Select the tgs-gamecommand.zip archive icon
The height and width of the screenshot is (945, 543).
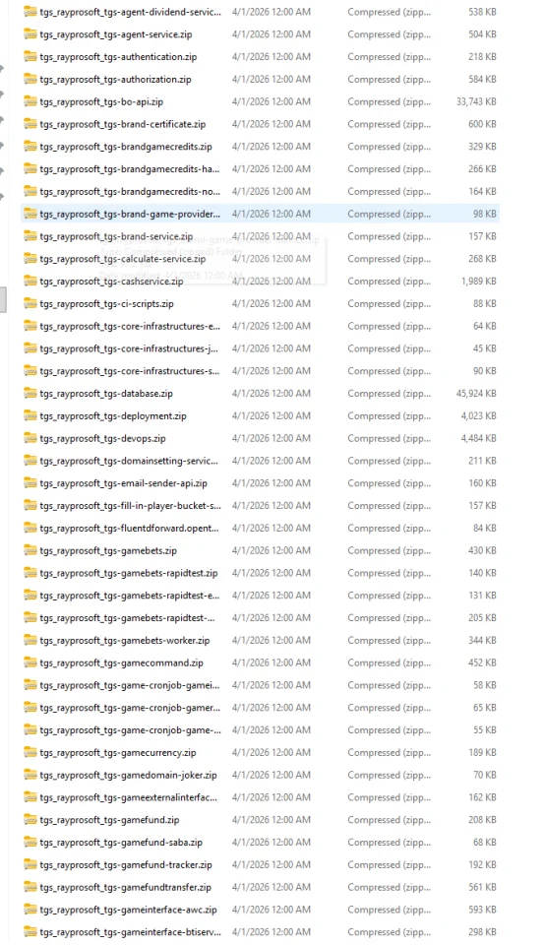click(x=30, y=662)
